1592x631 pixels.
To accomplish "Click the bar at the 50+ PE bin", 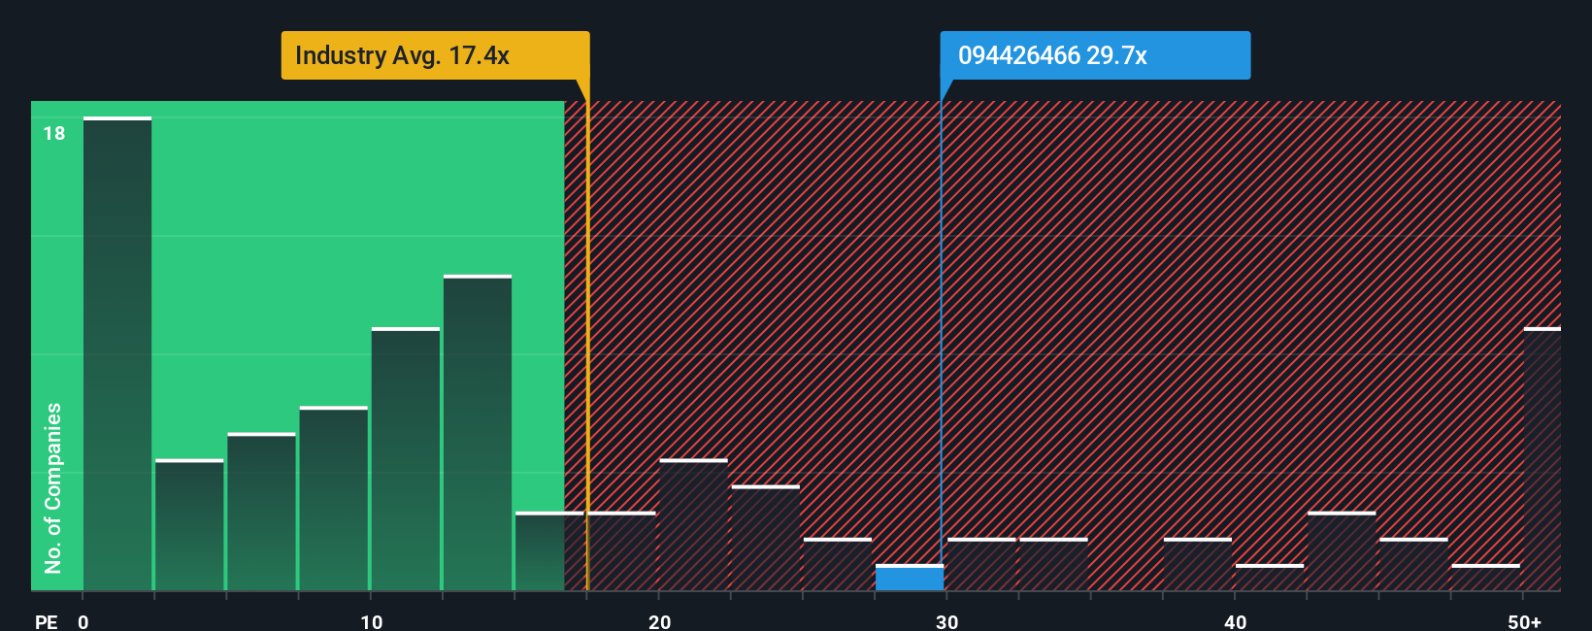I will [x=1542, y=459].
